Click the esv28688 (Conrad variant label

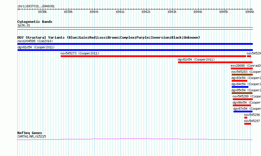click(246, 66)
